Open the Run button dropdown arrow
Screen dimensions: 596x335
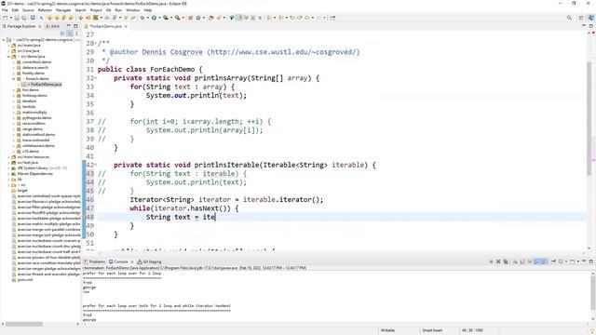[x=160, y=18]
